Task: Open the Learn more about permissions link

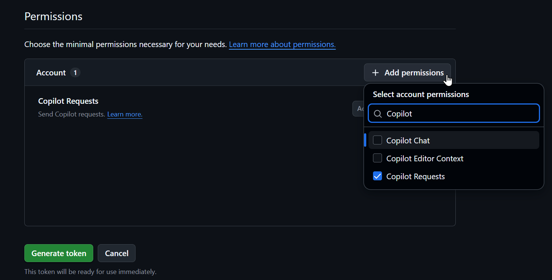Action: (x=282, y=44)
